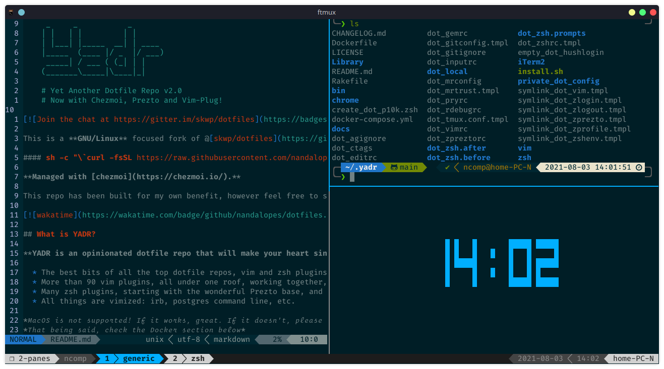
Task: Click the private_dot_config directory
Action: (x=559, y=81)
